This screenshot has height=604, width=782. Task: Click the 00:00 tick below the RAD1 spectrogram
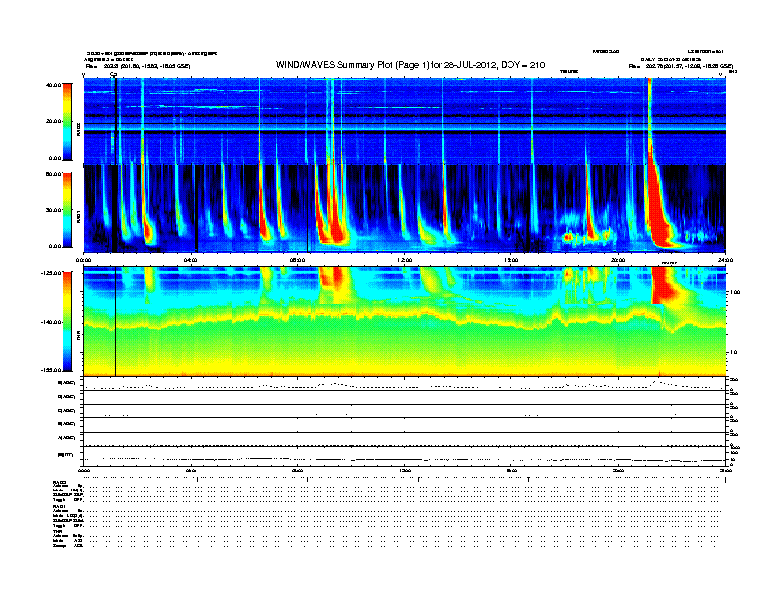tap(83, 260)
